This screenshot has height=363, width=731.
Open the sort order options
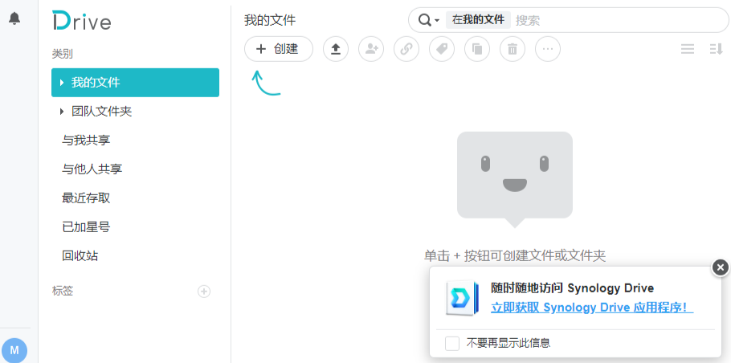pyautogui.click(x=717, y=49)
